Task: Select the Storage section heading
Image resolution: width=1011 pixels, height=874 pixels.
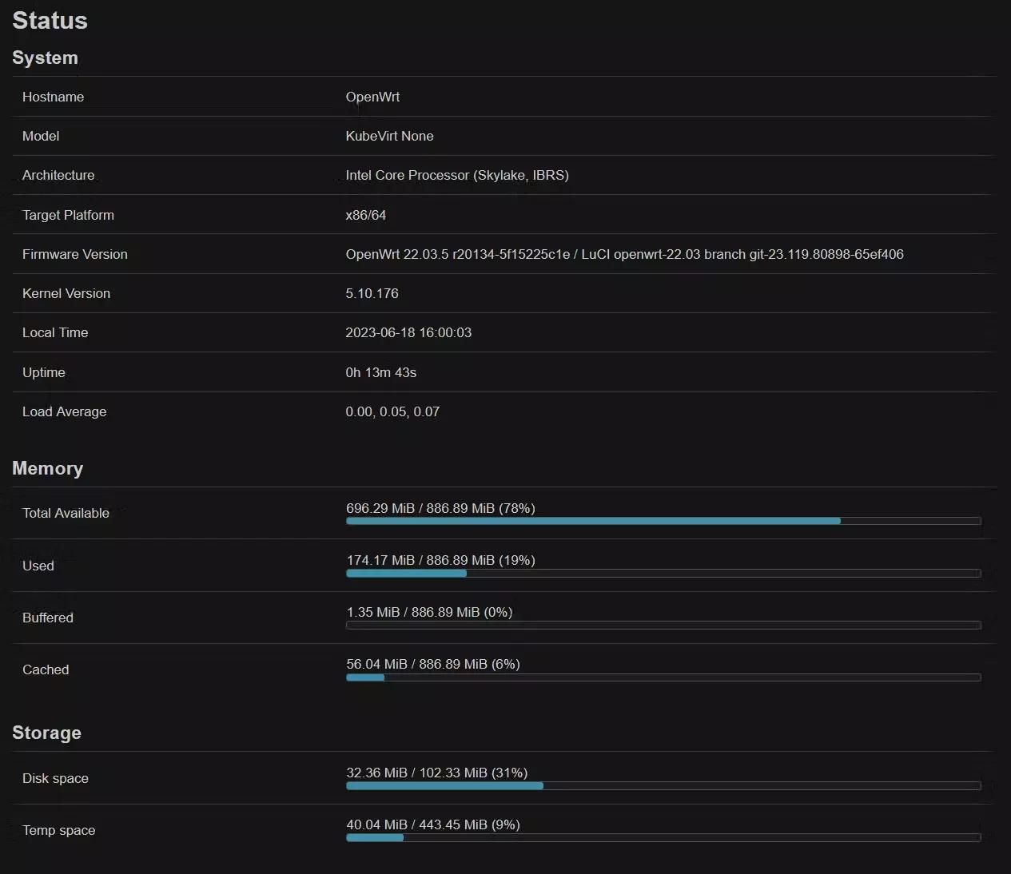Action: 46,733
